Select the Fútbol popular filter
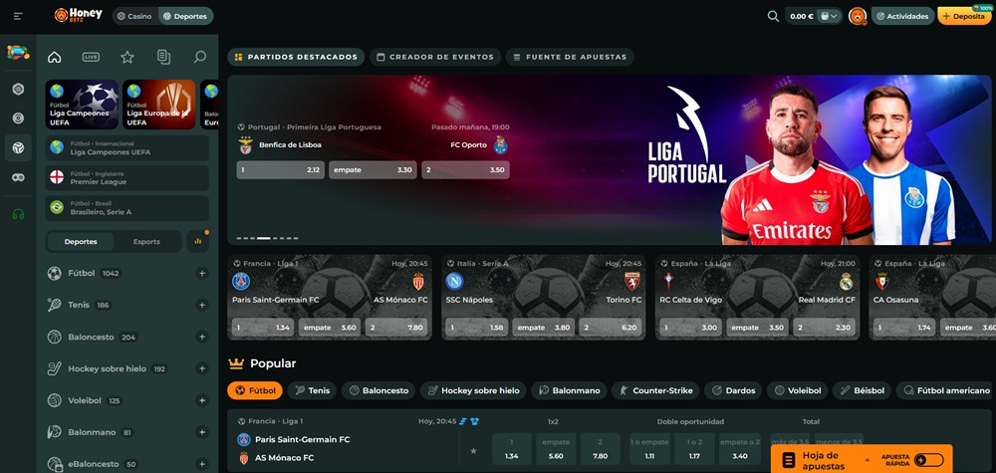The image size is (996, 473). [x=254, y=390]
